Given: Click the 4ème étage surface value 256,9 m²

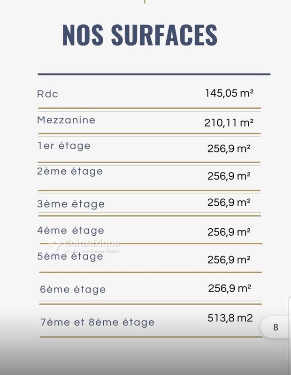Looking at the screenshot, I should click(229, 232).
